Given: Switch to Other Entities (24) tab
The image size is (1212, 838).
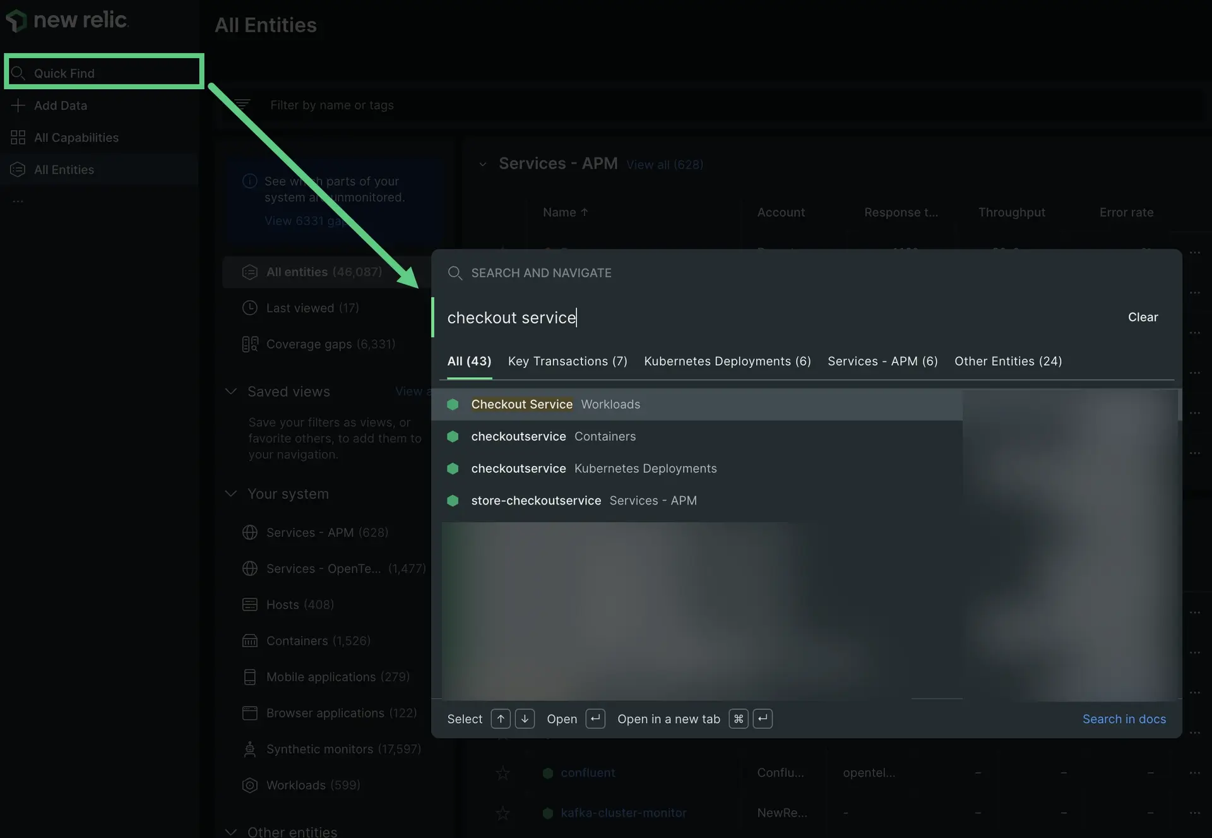Looking at the screenshot, I should click(1008, 361).
